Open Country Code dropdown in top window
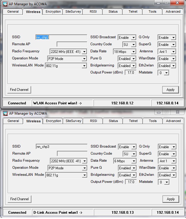Viewport: 186px width, 219px height. coord(129,44)
